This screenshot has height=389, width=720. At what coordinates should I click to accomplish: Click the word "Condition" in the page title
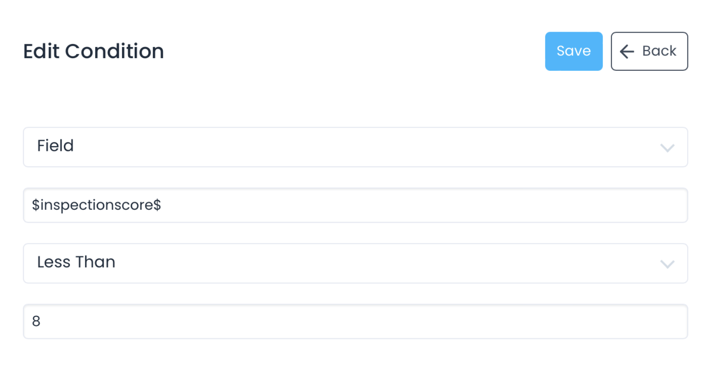tap(114, 51)
